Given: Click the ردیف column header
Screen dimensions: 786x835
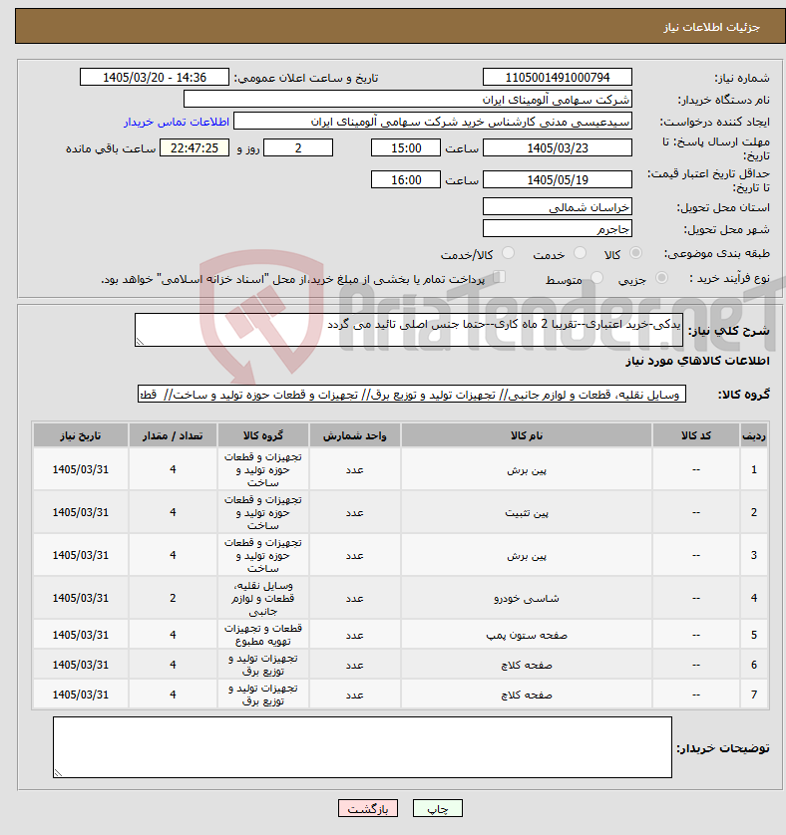Looking at the screenshot, I should pos(754,435).
